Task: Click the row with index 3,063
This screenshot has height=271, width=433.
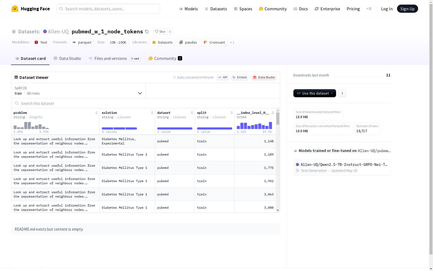Action: coord(143,194)
